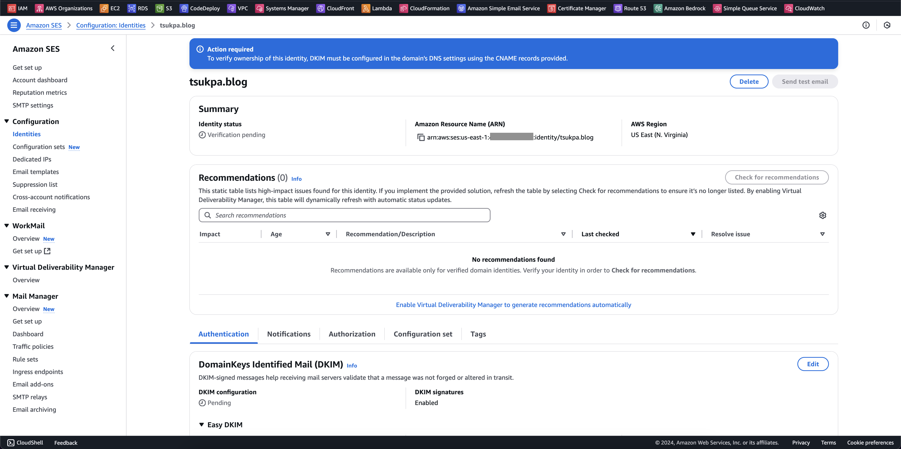The width and height of the screenshot is (901, 449).
Task: Open the IAM service shortcut icon
Action: point(12,8)
